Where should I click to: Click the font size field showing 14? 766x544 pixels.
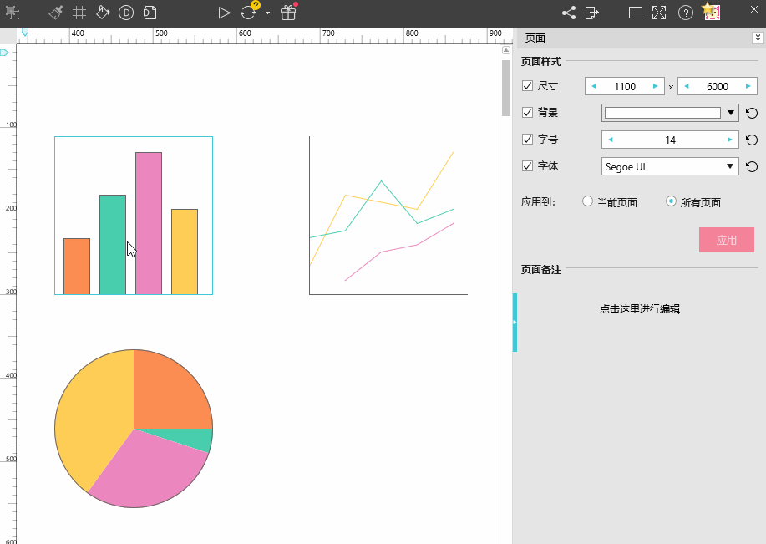[x=670, y=140]
